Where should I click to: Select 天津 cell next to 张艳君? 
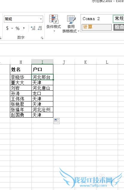tap(42, 104)
